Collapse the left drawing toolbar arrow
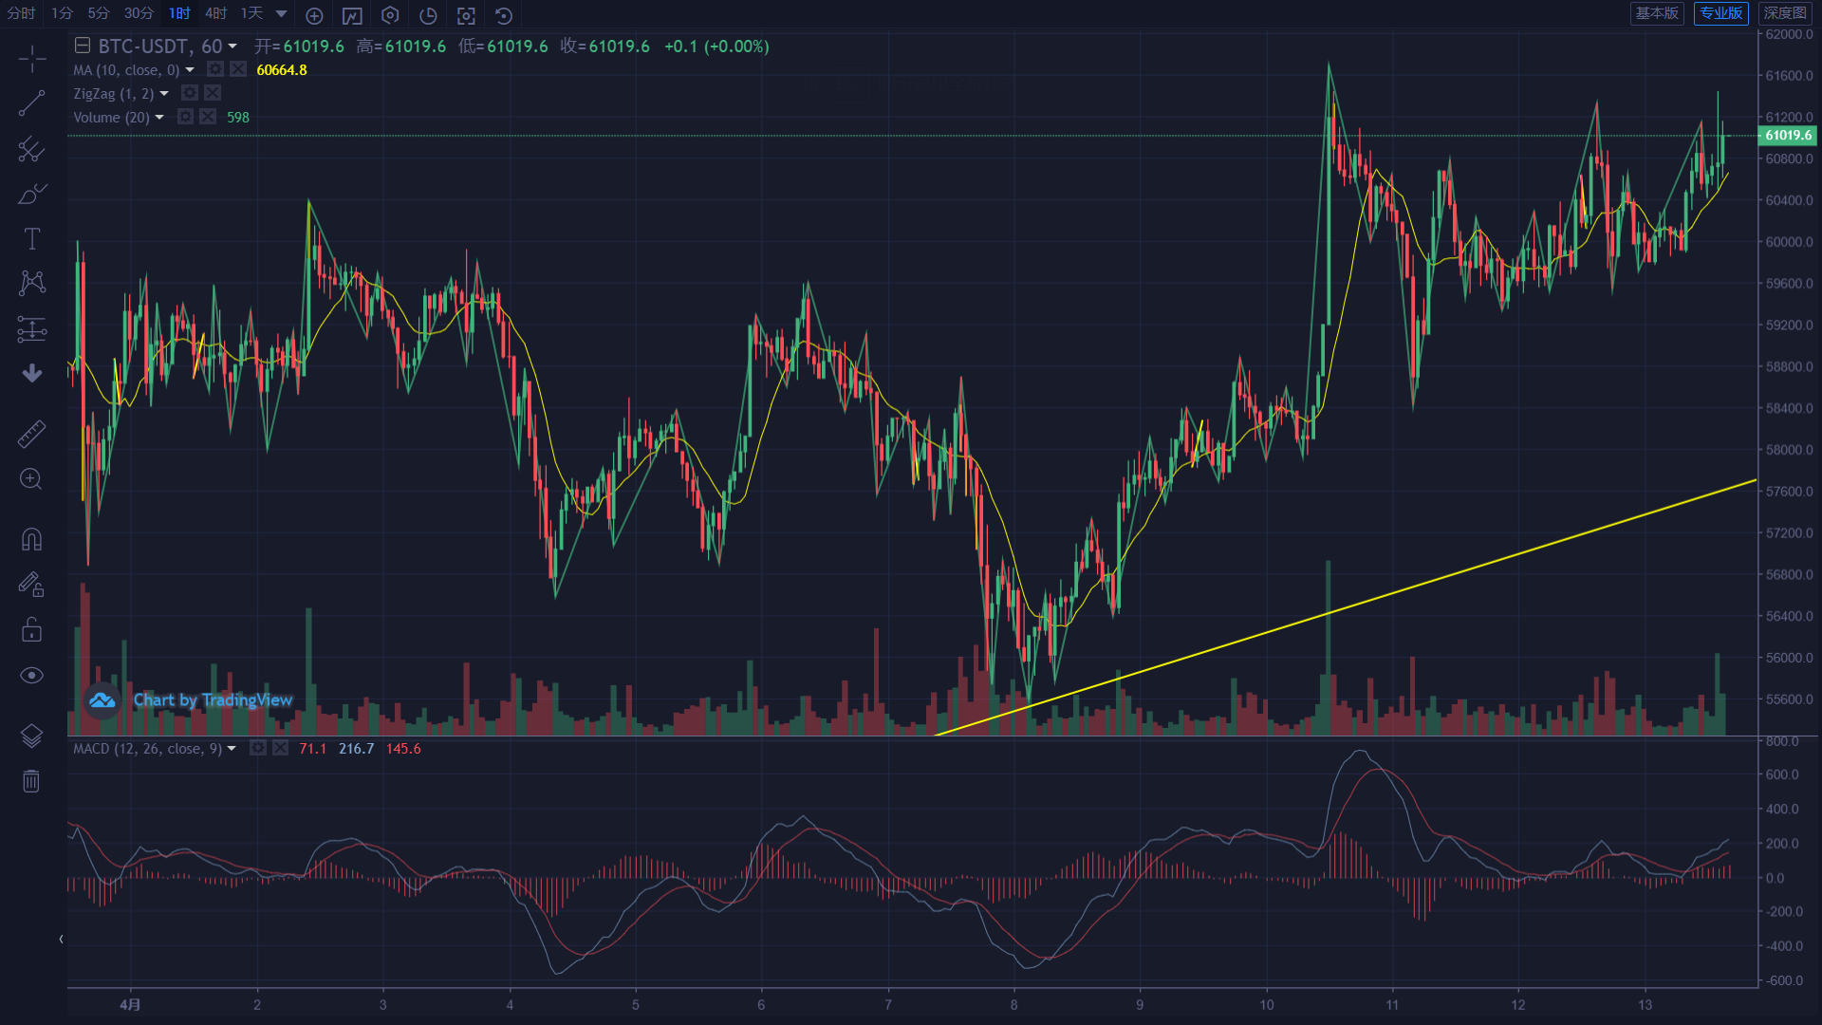 coord(61,940)
